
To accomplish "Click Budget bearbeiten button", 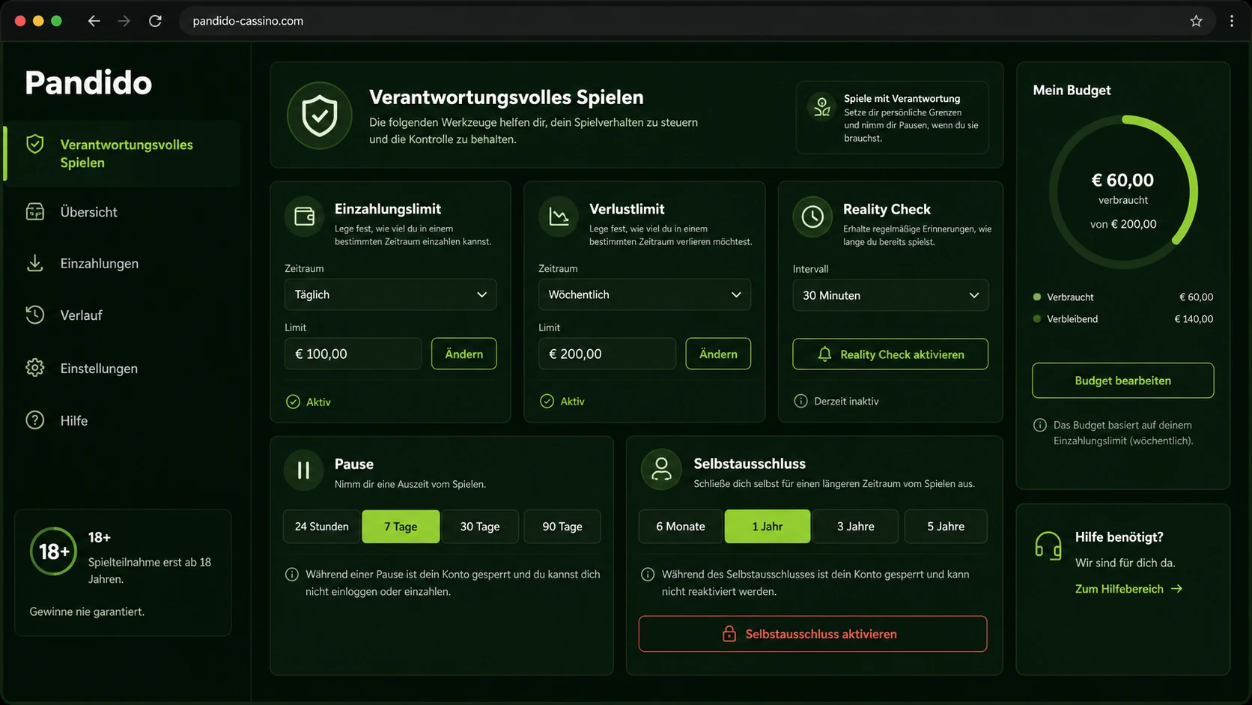I will click(1122, 381).
